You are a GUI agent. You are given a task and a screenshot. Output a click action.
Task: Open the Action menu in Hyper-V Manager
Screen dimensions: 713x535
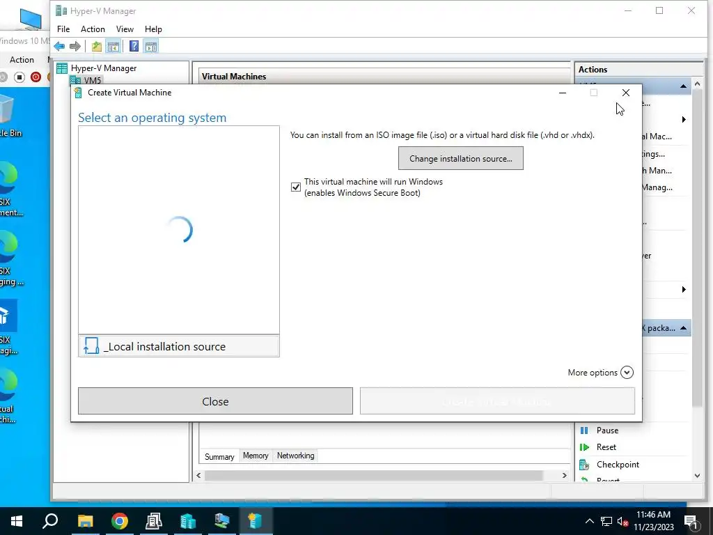click(x=93, y=29)
